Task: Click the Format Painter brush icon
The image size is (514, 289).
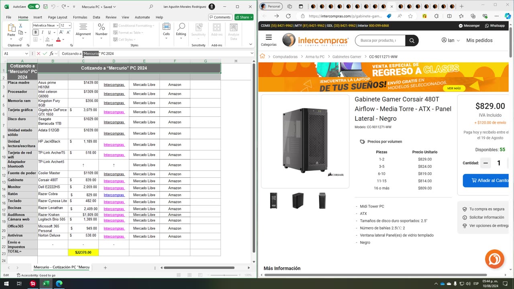Action: tap(21, 39)
